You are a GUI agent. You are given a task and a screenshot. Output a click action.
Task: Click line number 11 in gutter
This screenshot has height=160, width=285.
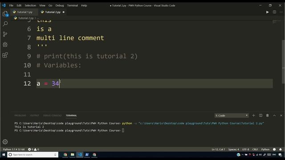(x=27, y=74)
